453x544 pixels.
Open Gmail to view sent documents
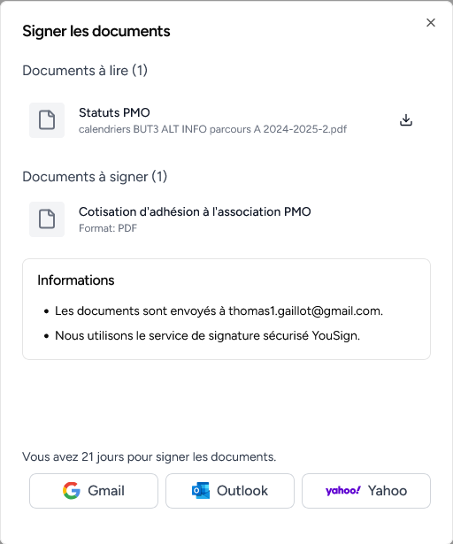[94, 491]
